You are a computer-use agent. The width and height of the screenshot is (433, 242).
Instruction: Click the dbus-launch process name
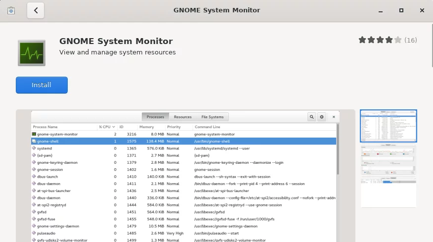pos(47,177)
